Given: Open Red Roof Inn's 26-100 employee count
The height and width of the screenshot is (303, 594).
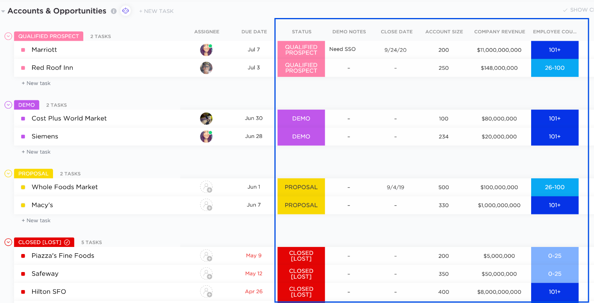Looking at the screenshot, I should [555, 68].
